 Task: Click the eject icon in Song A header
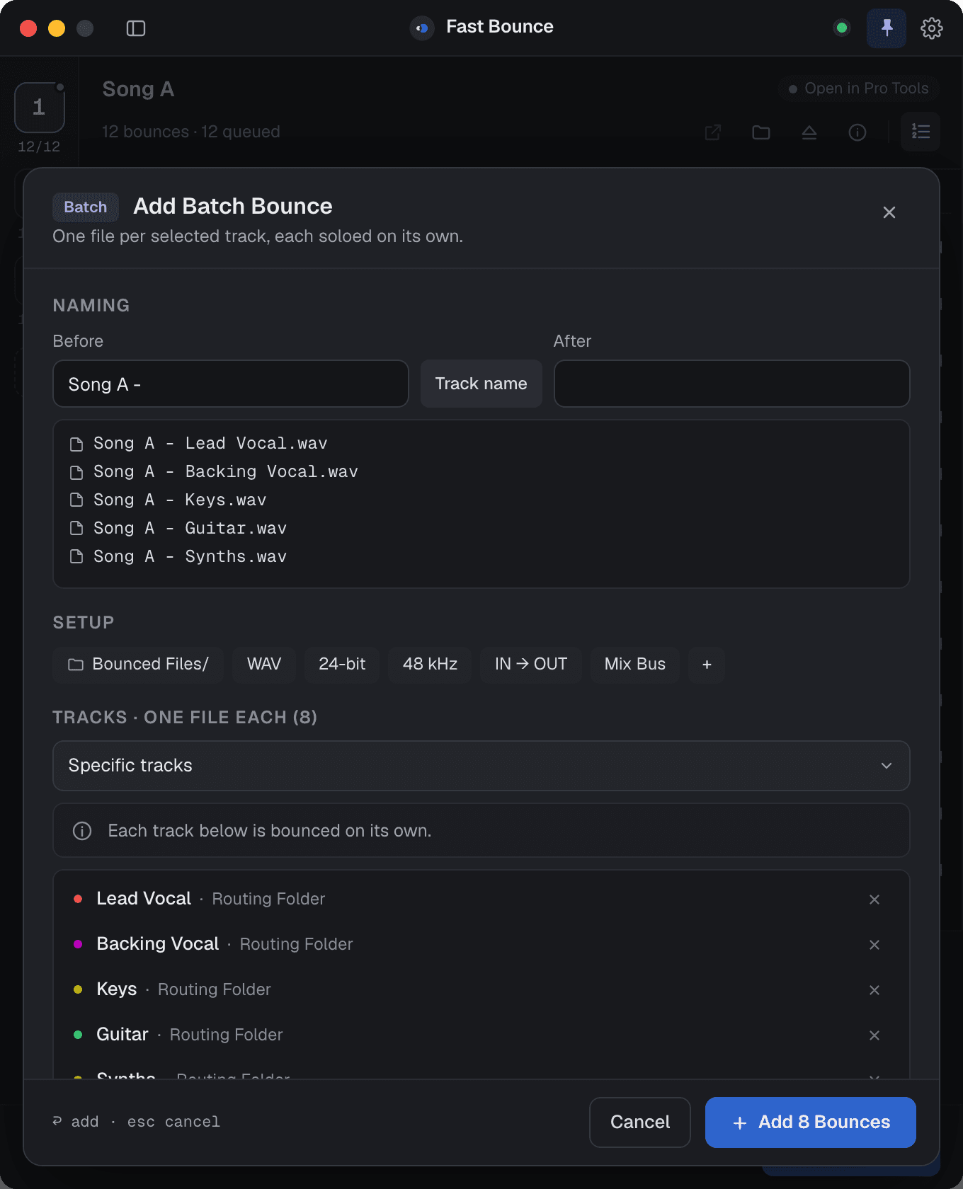[x=809, y=132]
